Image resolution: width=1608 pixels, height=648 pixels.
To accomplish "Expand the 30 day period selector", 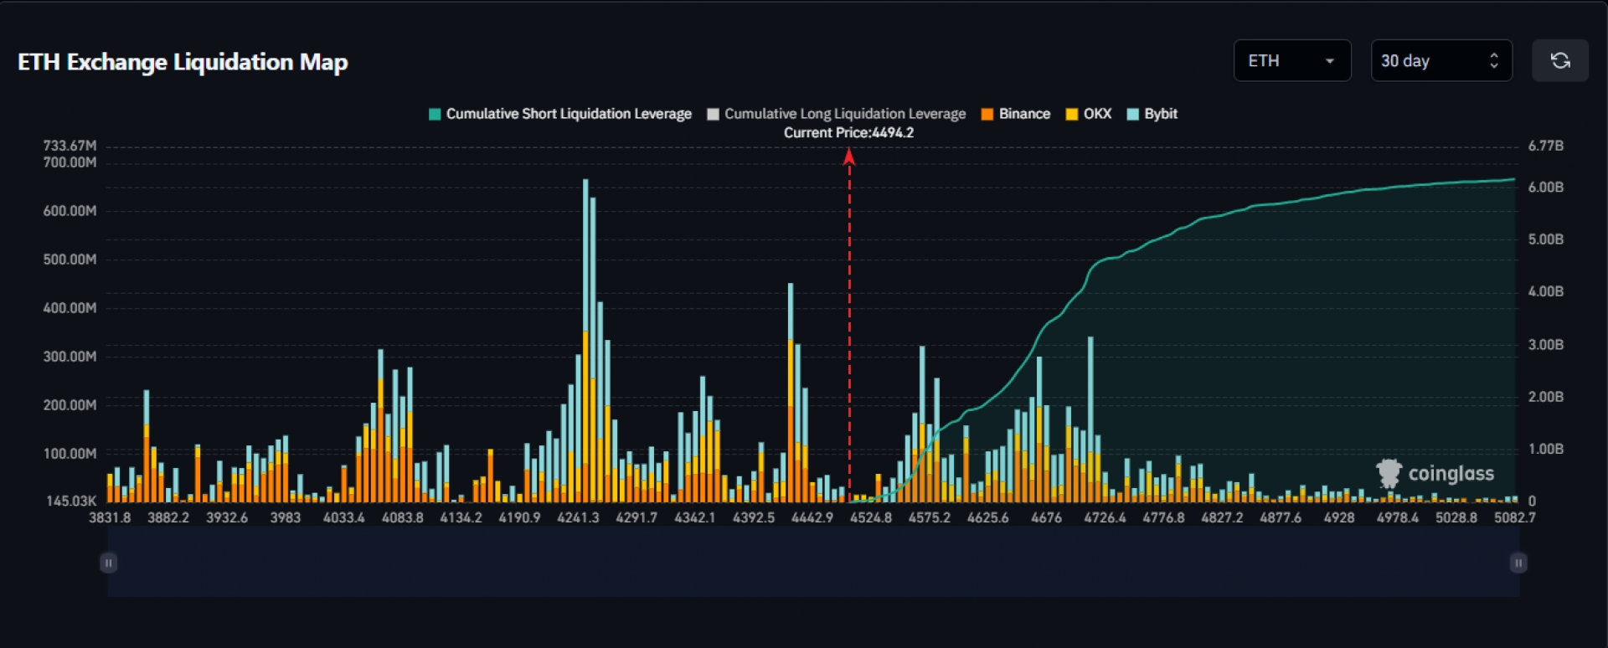I will click(x=1440, y=61).
